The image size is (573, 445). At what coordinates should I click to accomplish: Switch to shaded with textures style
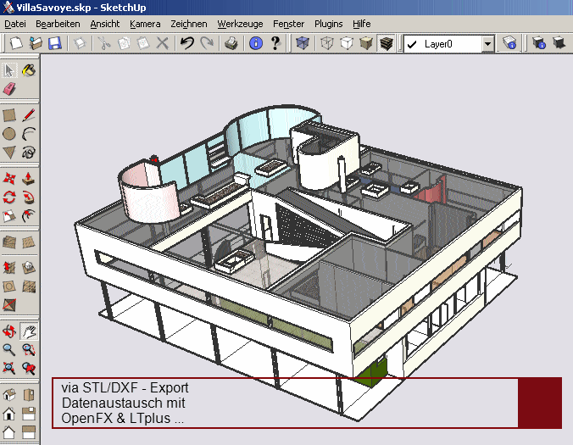pyautogui.click(x=386, y=43)
